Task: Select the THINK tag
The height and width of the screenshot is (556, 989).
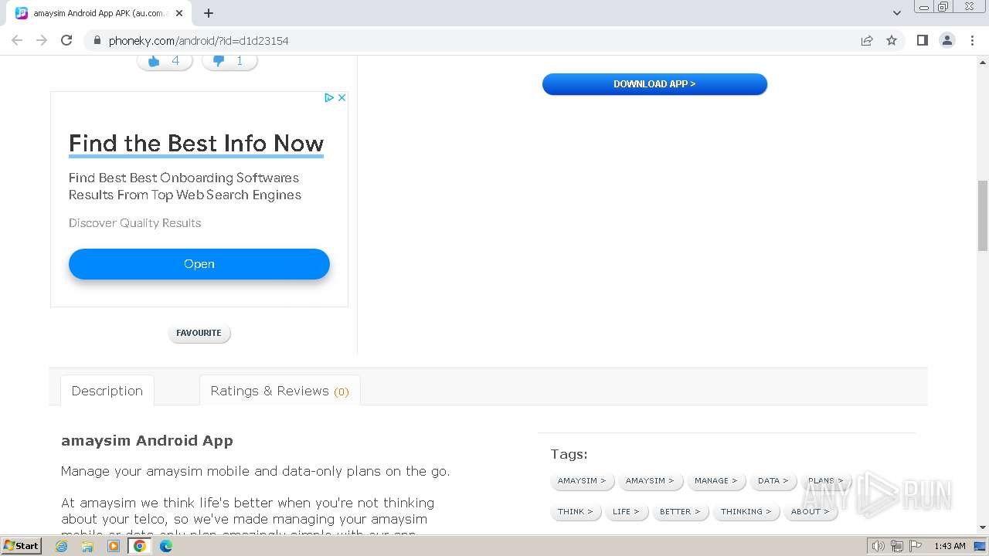Action: pyautogui.click(x=576, y=511)
